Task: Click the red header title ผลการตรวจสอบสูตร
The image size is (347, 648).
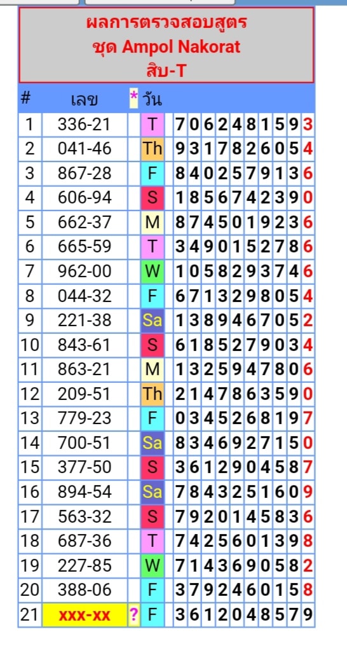Action: pos(167,22)
